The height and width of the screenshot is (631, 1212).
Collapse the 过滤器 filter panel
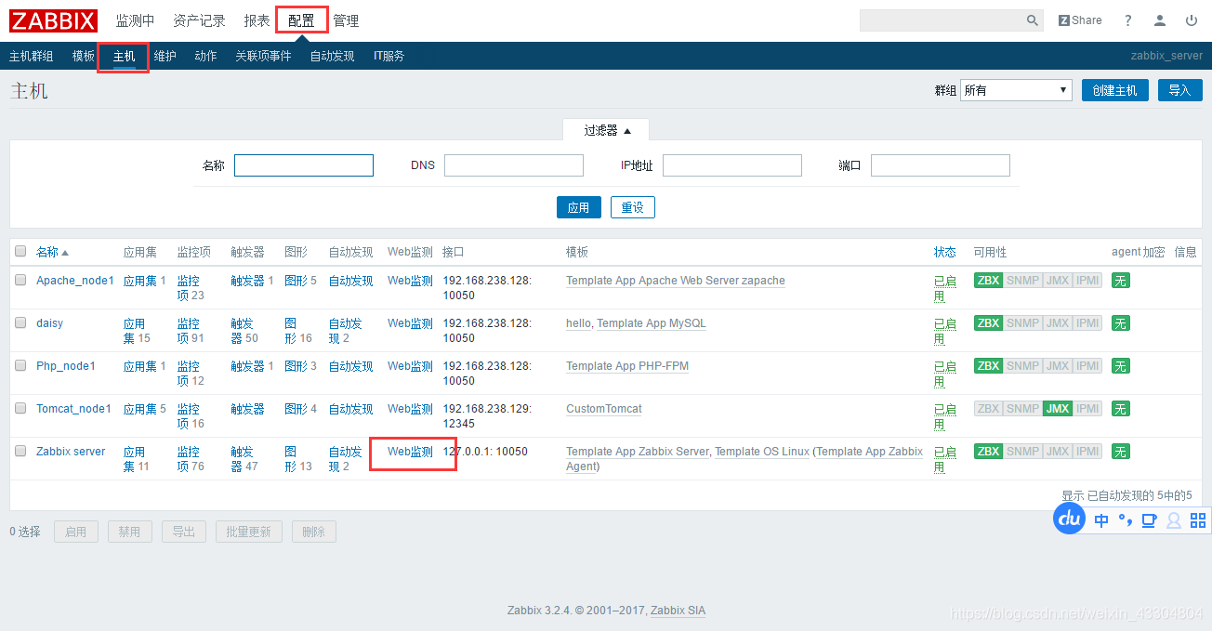607,130
